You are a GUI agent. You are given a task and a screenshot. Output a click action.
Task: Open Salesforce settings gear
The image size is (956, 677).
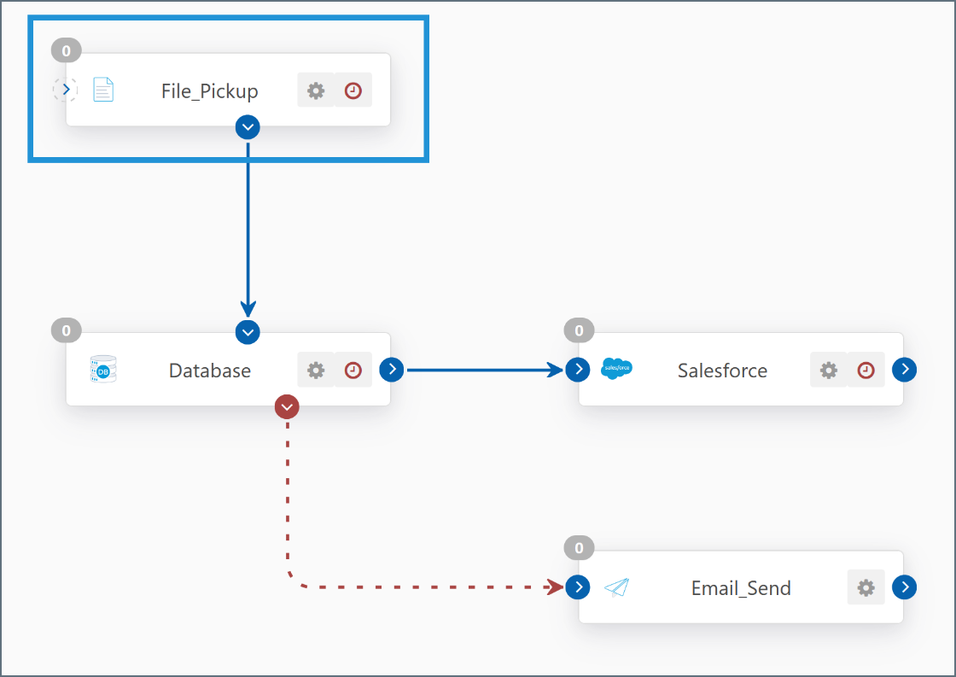click(828, 370)
